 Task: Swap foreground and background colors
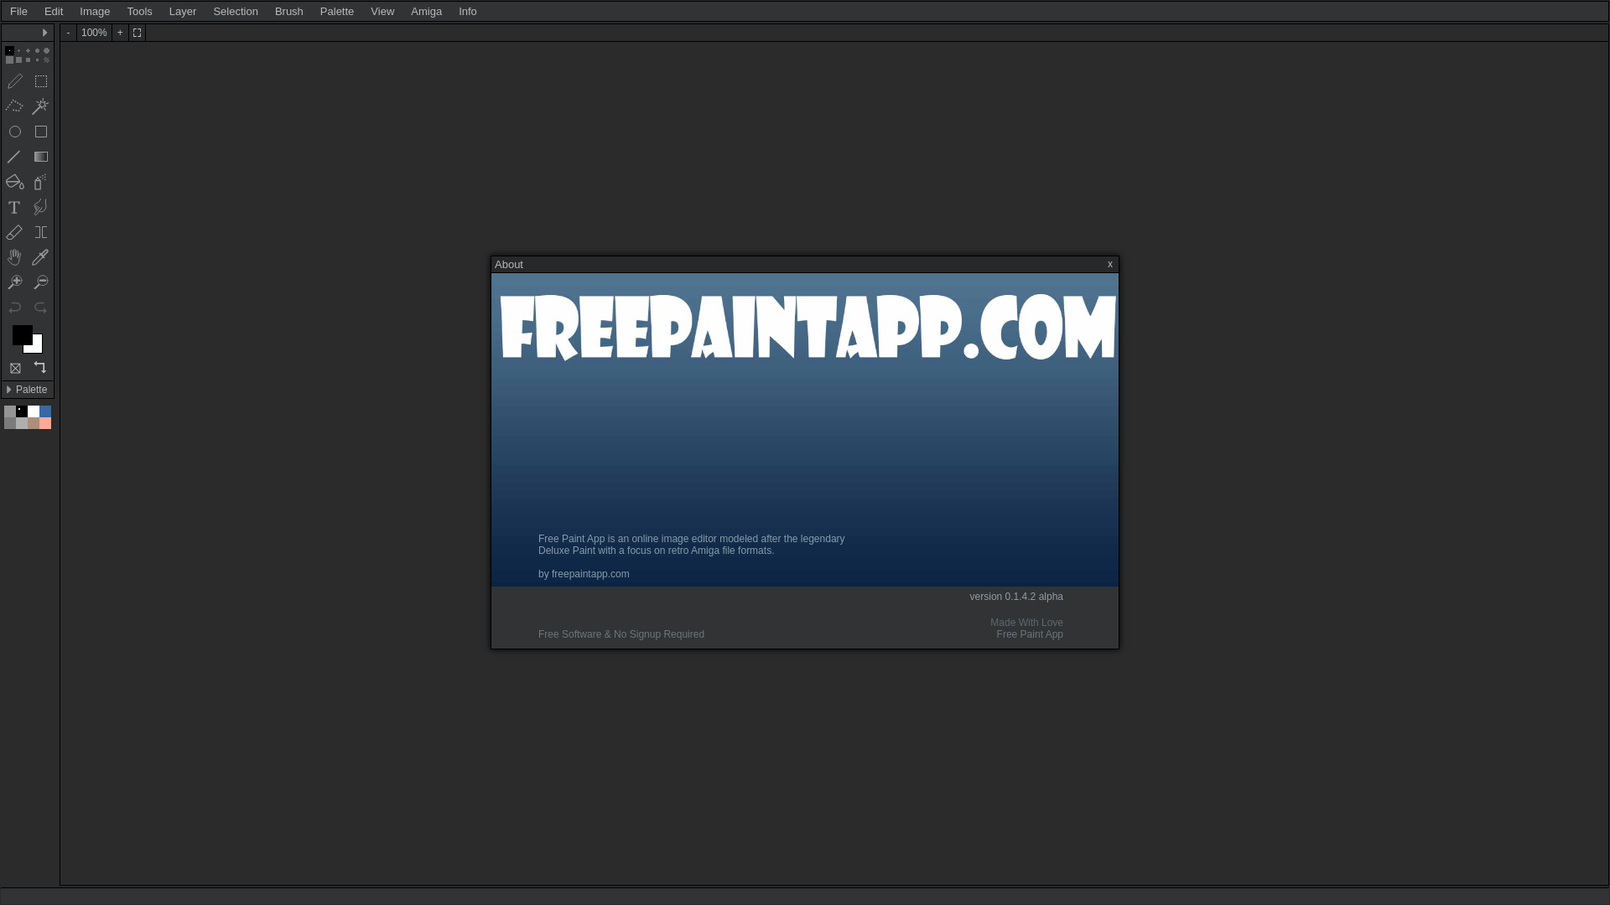[x=40, y=367]
